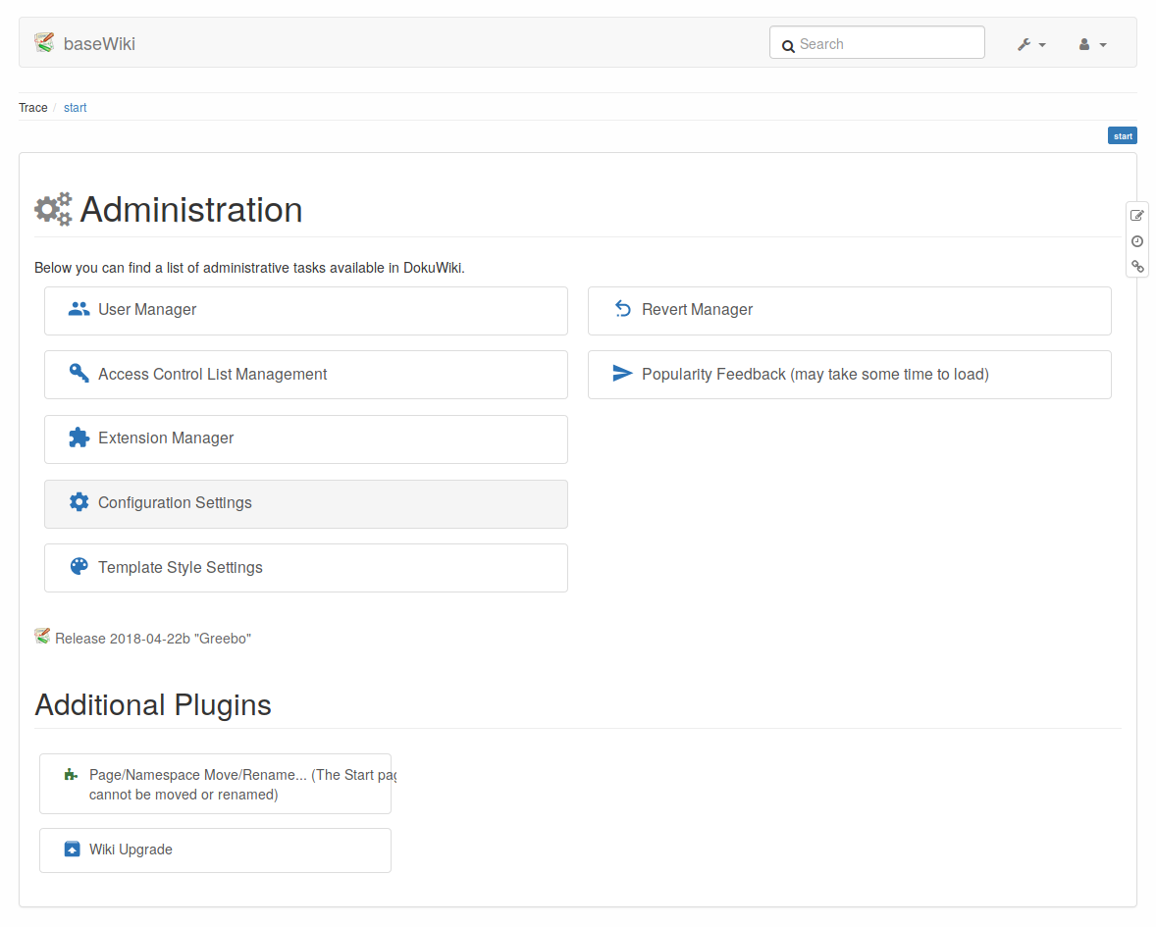1156x927 pixels.
Task: Follow the start breadcrumb link
Action: (75, 108)
